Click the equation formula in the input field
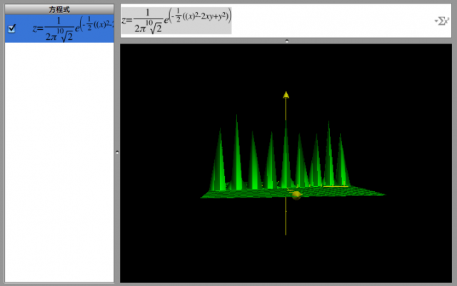 176,21
